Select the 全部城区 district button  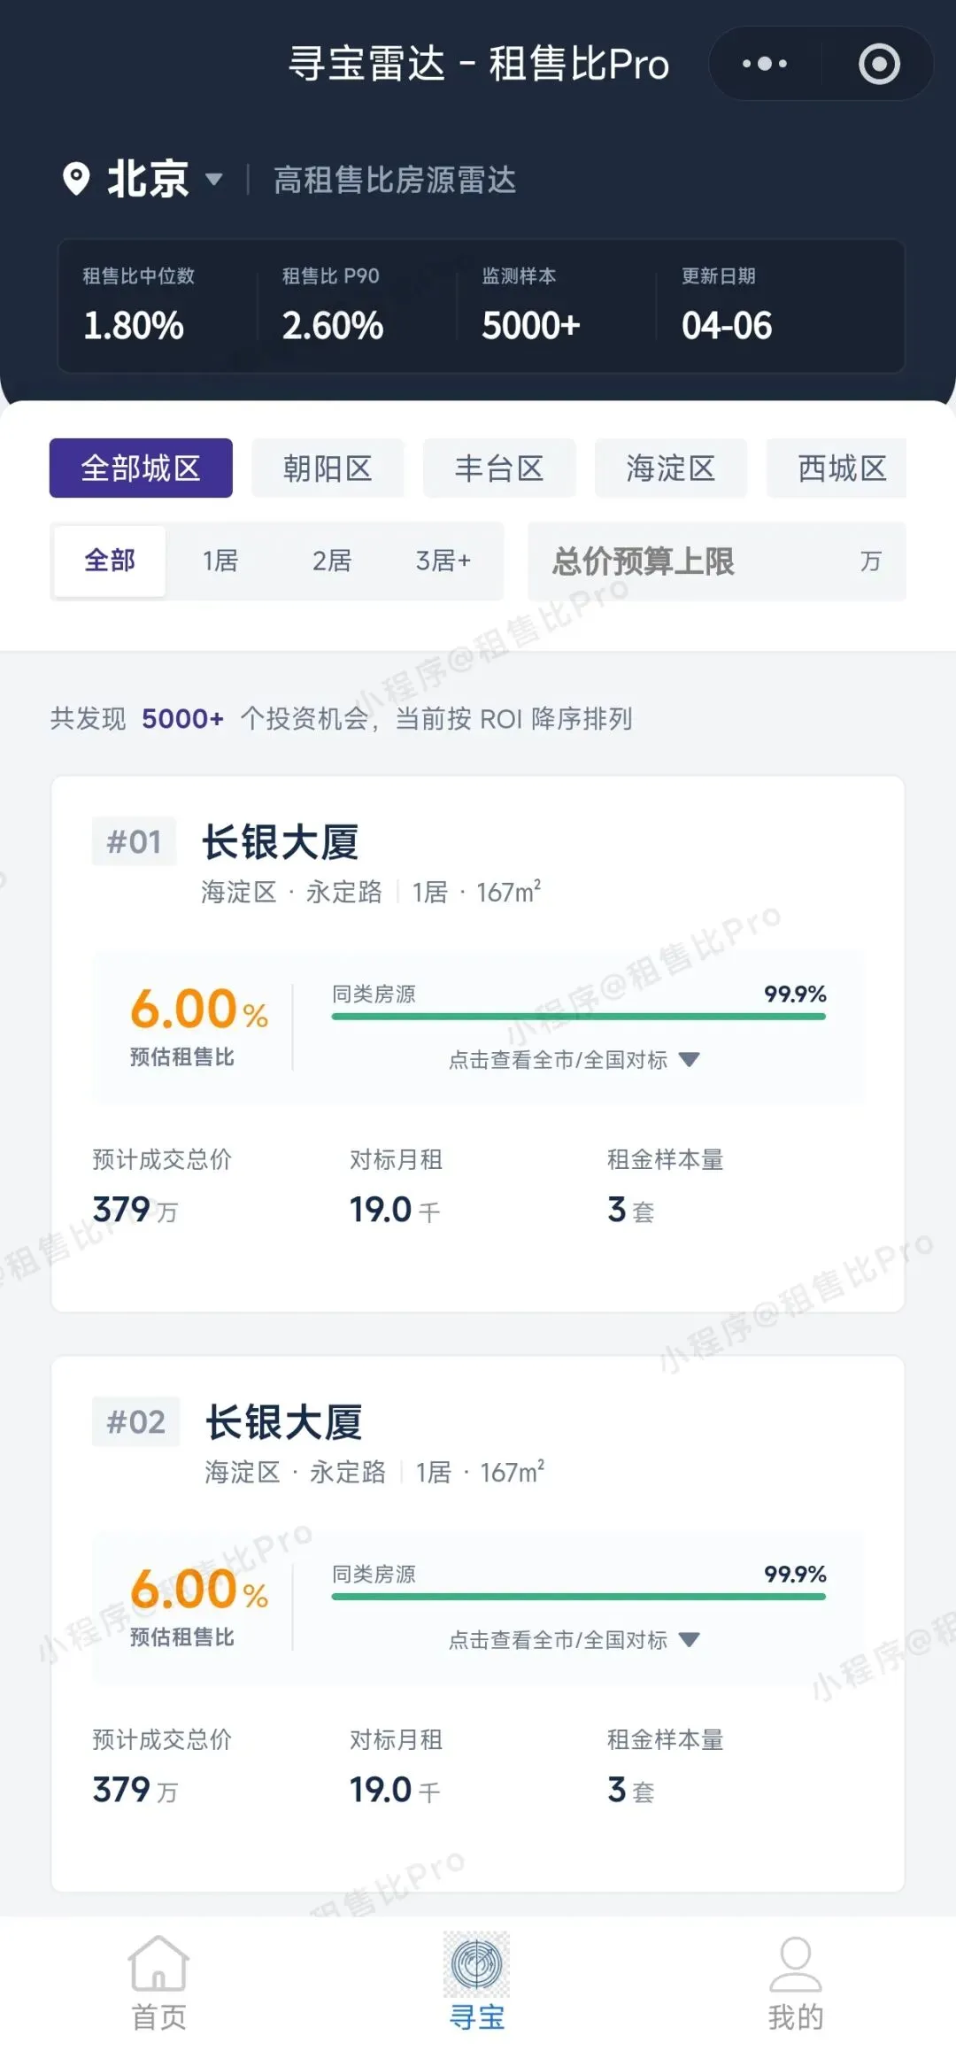click(x=141, y=468)
